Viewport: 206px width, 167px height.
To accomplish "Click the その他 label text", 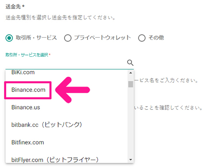I will click(156, 38).
